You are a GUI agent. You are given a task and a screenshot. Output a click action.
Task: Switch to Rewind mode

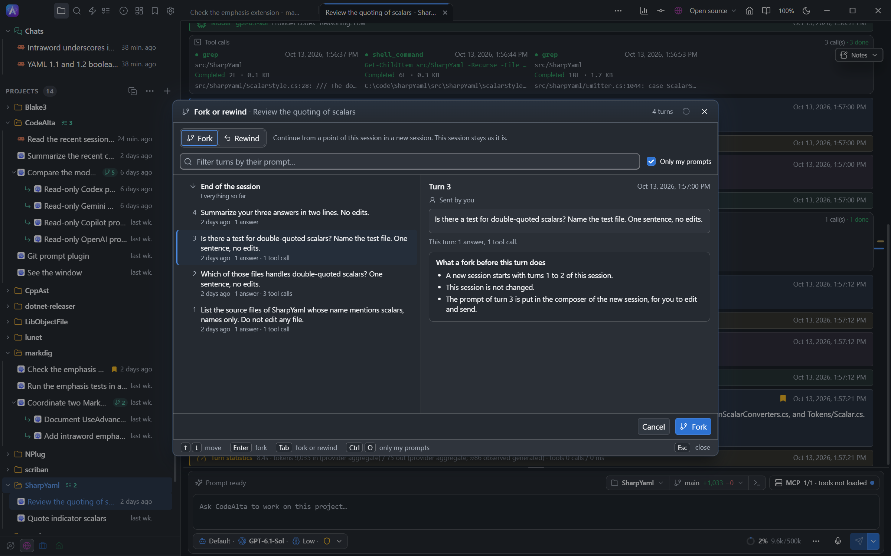[242, 138]
